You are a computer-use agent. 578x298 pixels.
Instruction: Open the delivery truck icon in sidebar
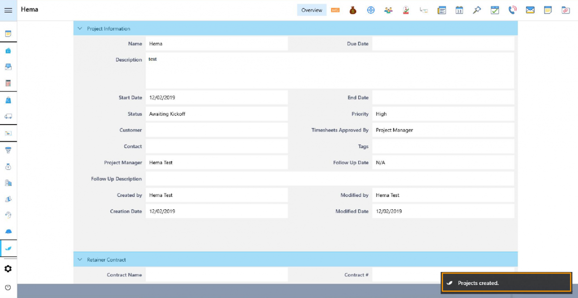tap(8, 116)
